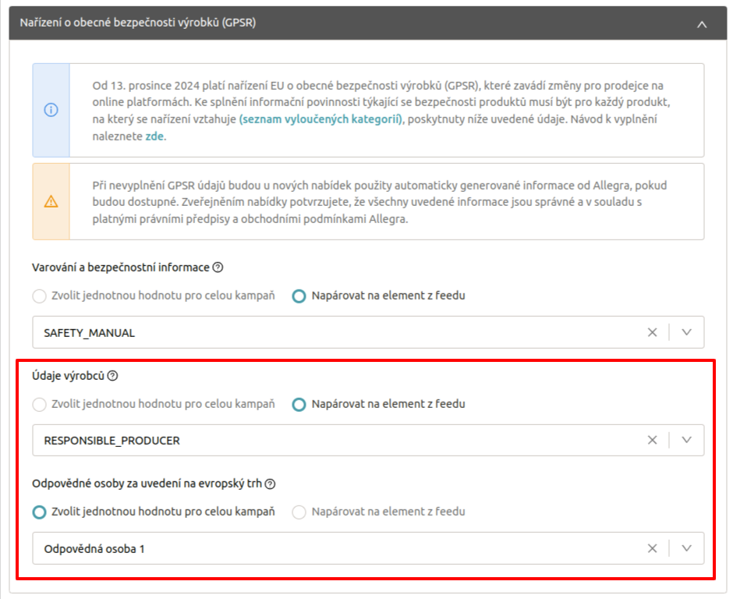Select 'Napárovat na element z feedu' for safety warnings
The width and height of the screenshot is (733, 599).
pos(299,296)
